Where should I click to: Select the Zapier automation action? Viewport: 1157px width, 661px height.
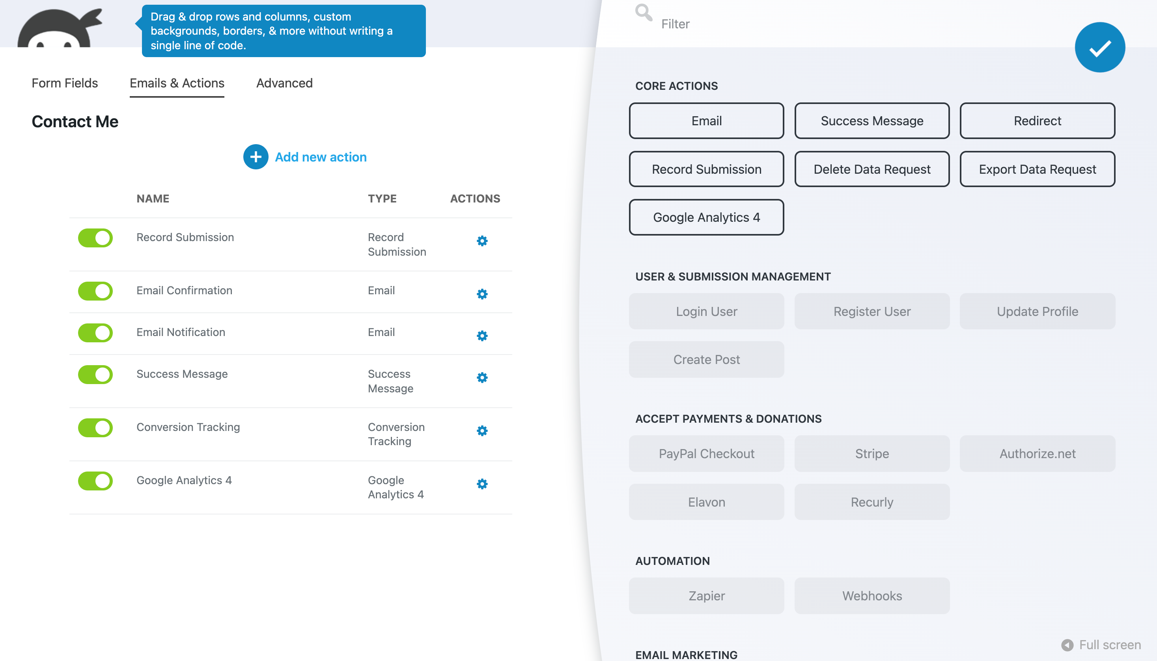coord(706,596)
